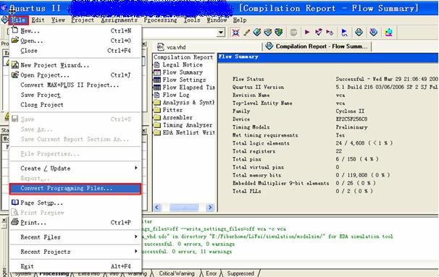The height and width of the screenshot is (277, 439).
Task: Open Settings via the star-cross toolbar icon
Action: click(235, 33)
